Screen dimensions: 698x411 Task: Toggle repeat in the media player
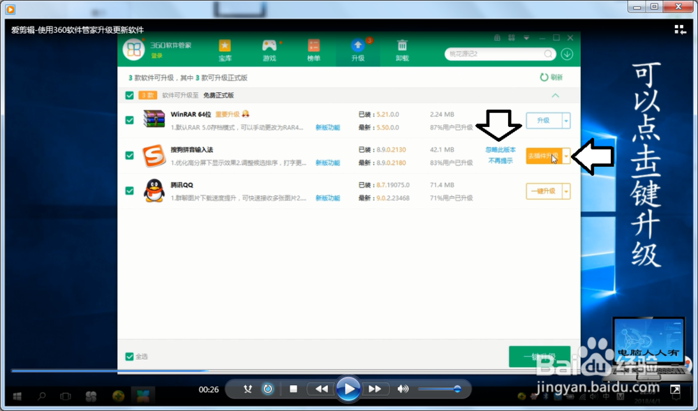267,389
